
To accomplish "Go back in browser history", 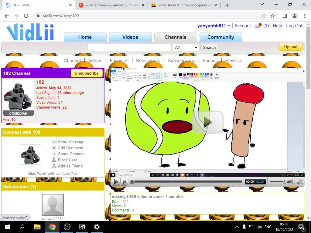I will pos(7,16).
